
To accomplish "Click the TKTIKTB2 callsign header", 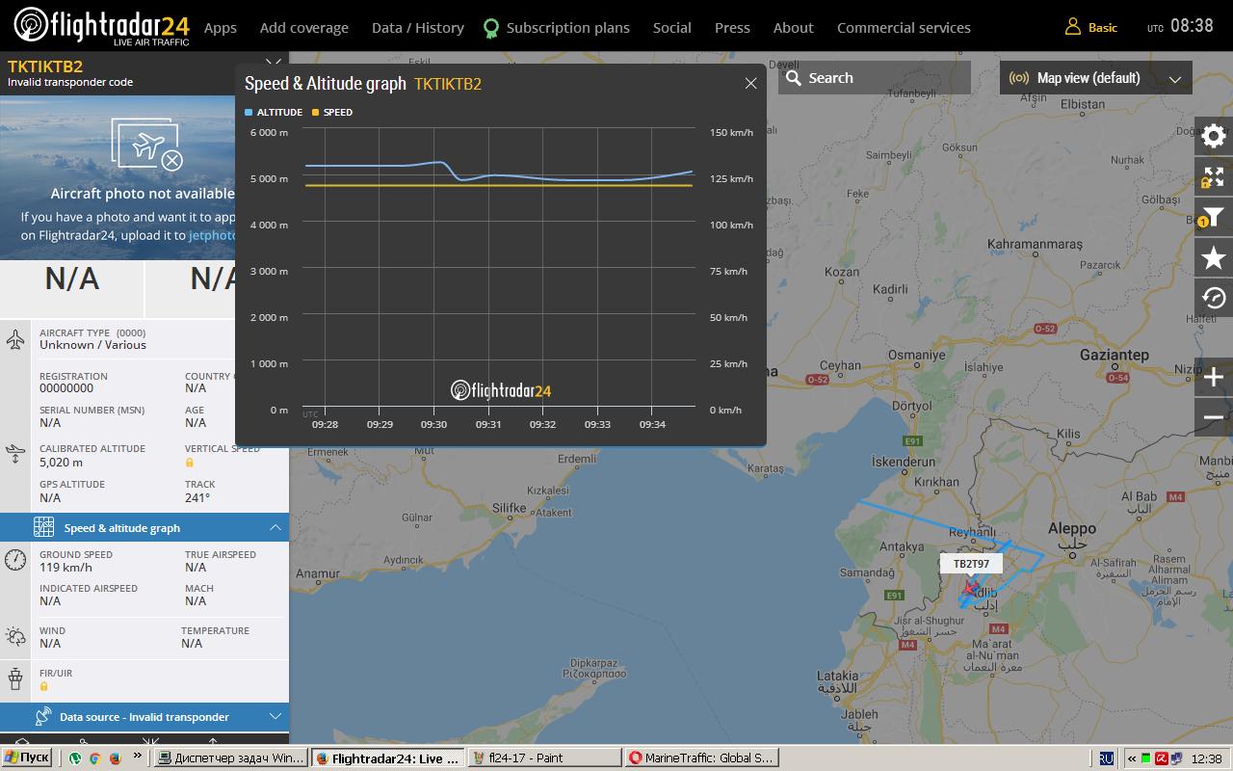I will point(45,66).
